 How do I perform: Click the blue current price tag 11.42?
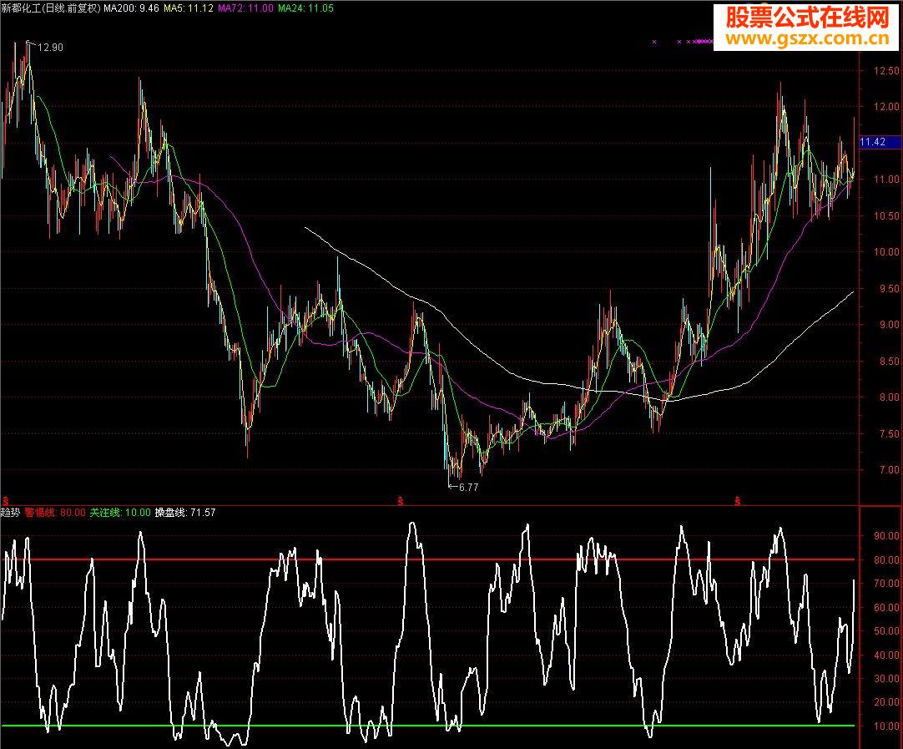click(880, 142)
